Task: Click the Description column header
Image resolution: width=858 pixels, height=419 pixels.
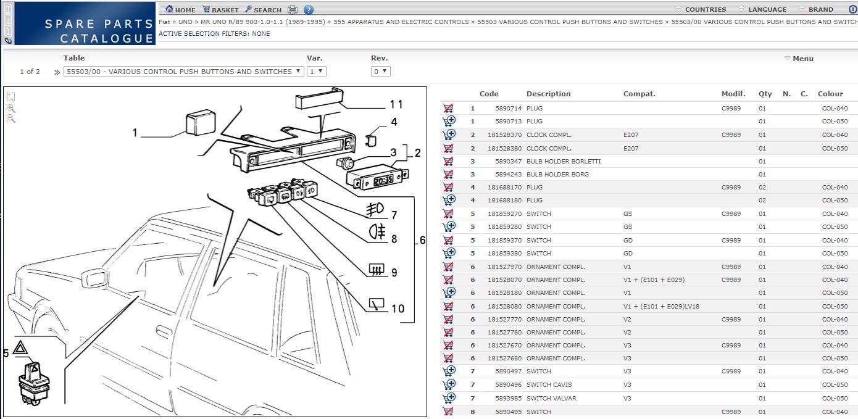Action: 549,94
